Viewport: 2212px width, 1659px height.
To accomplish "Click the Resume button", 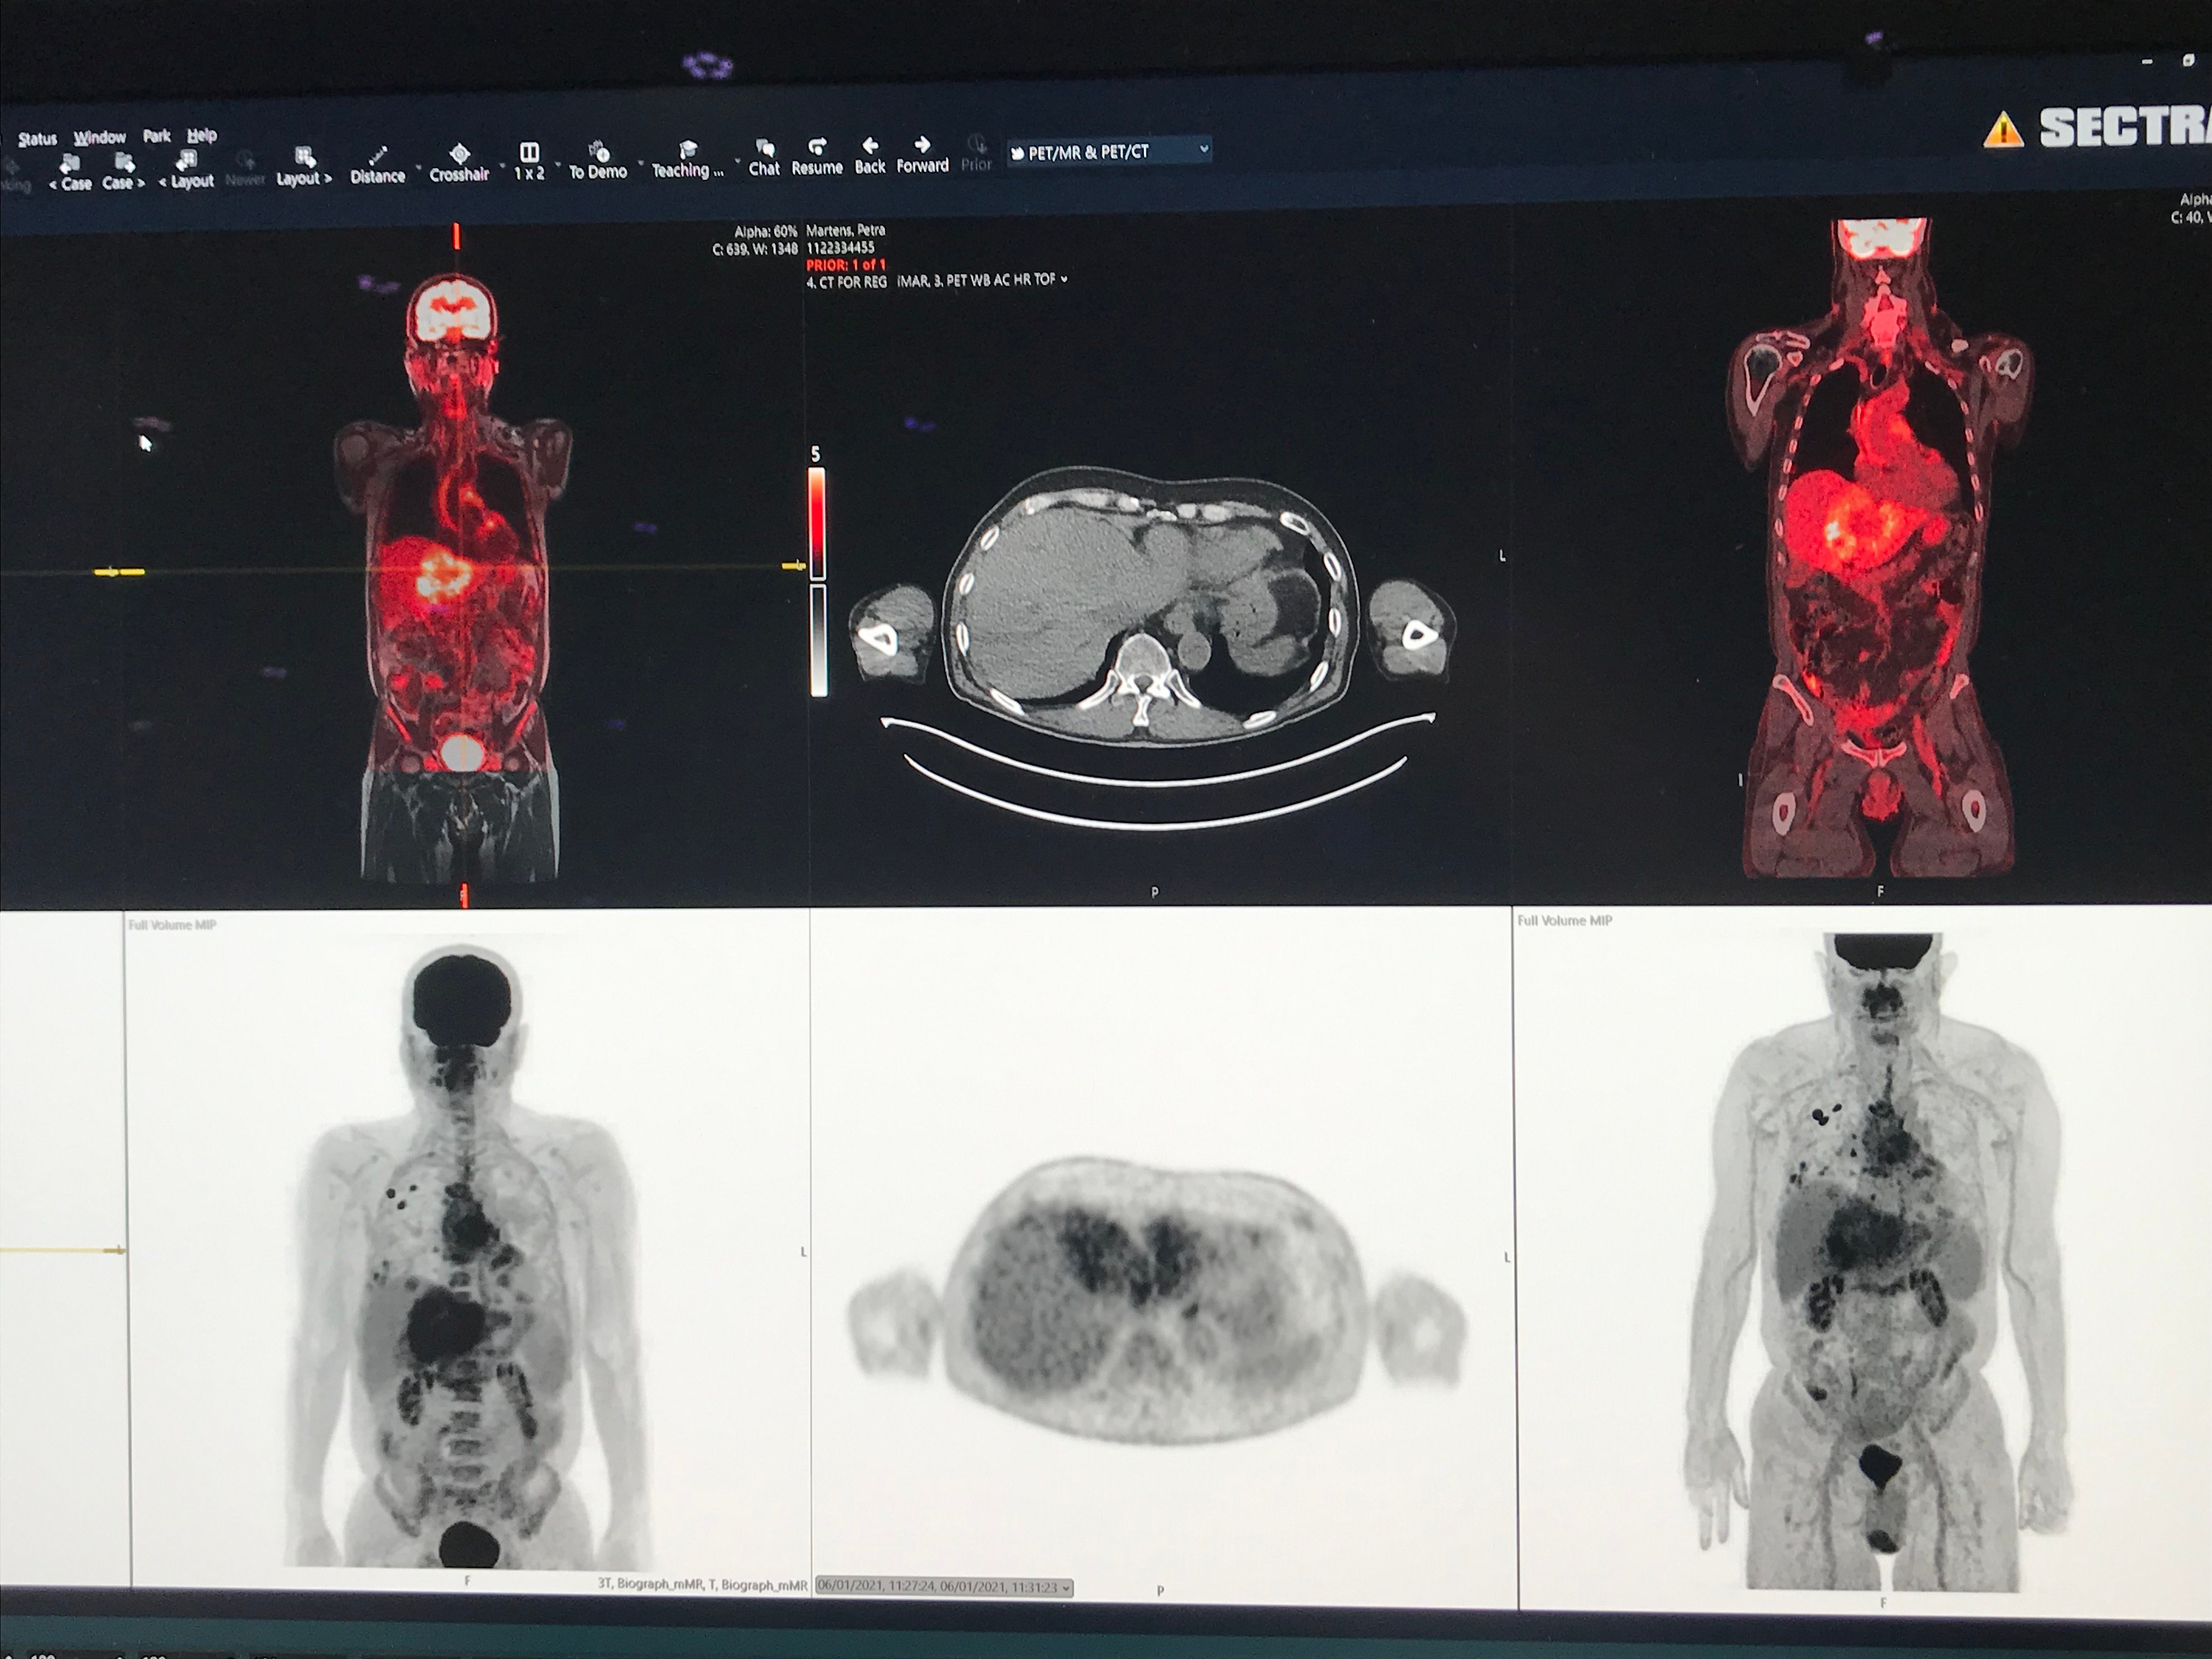I will pyautogui.click(x=817, y=157).
